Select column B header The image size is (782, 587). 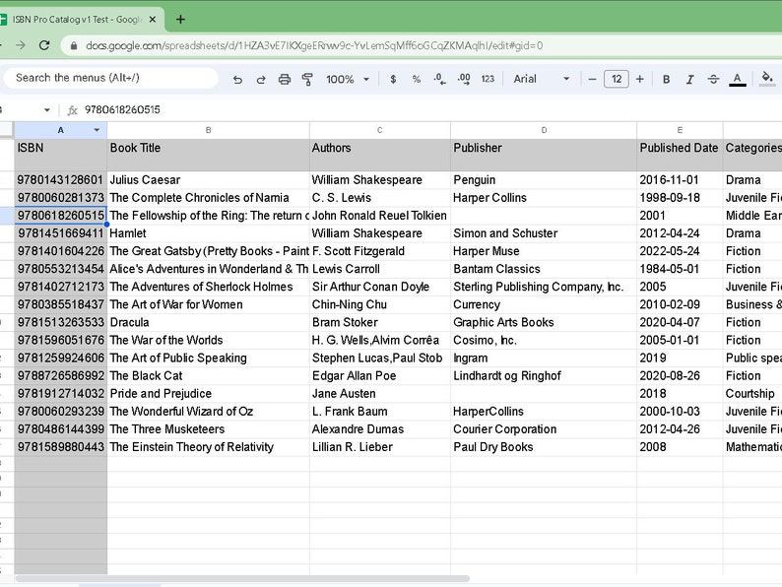coord(208,130)
